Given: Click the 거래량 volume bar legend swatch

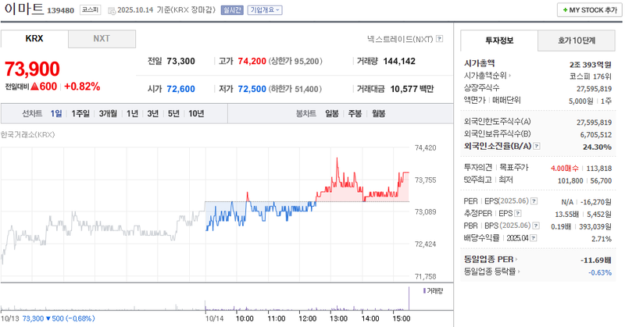Looking at the screenshot, I should pyautogui.click(x=423, y=290).
